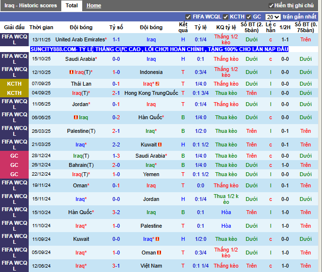Open the Bahrain(T) team link
Screen dimensions: 322x272
(81, 165)
